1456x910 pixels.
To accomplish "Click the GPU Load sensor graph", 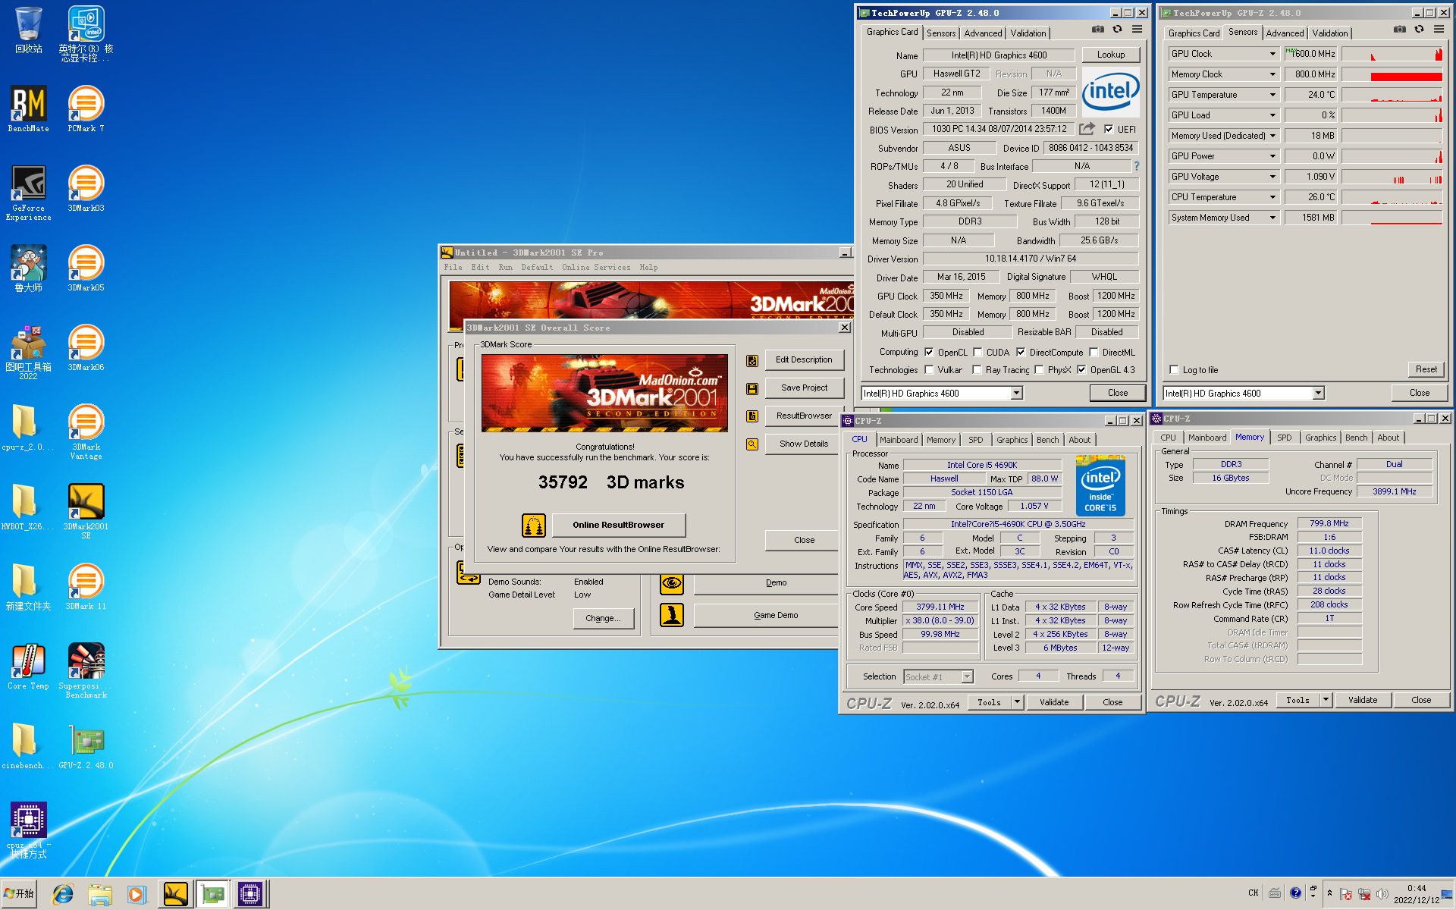I will click(x=1392, y=115).
